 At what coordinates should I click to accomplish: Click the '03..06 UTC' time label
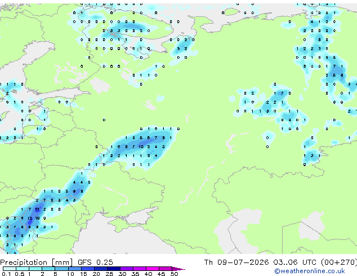(294, 262)
